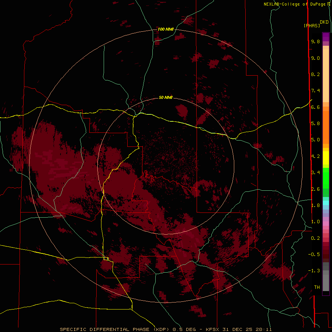Click the 0.2 value on color scale
Image resolution: width=332 pixels, height=332 pixels.
click(x=315, y=238)
